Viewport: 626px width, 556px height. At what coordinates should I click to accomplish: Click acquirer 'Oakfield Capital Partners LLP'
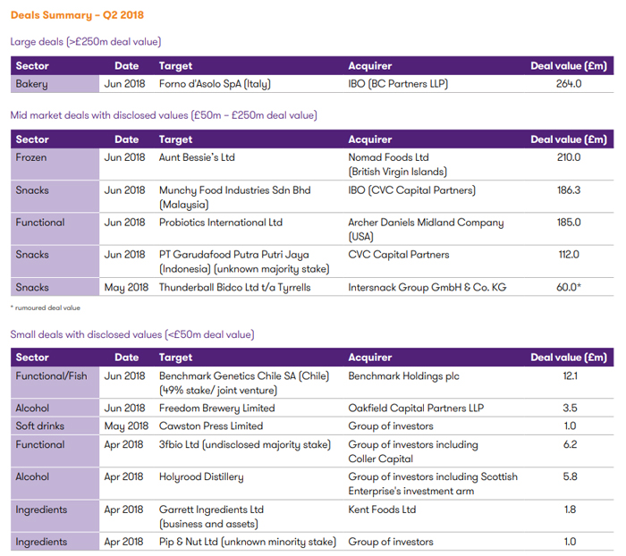click(x=416, y=409)
